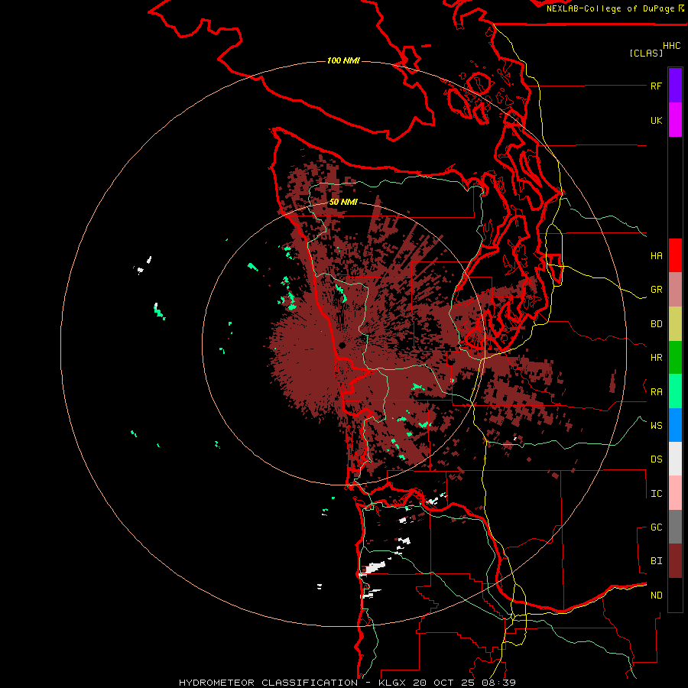Click the RF legend label
Viewport: 688px width, 688px height.
pos(656,86)
